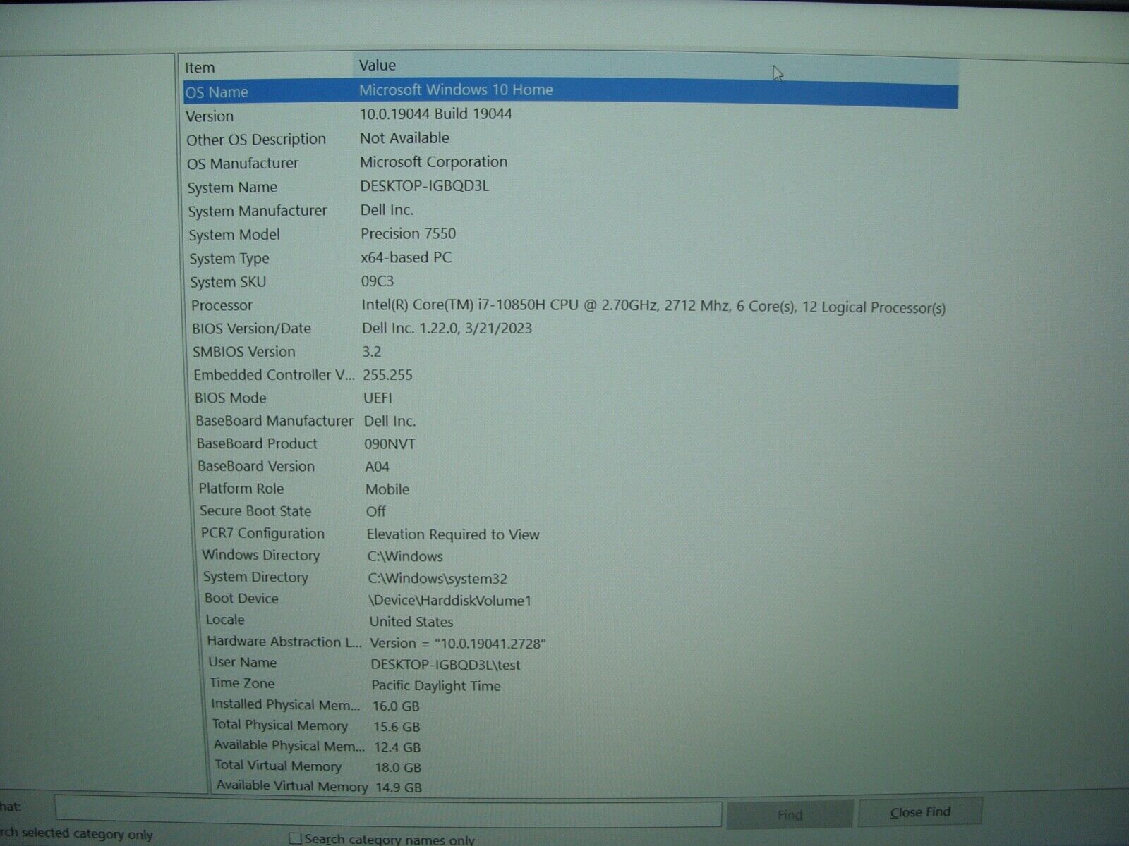This screenshot has width=1129, height=846.
Task: Click the \Device\HarddiskVolume1 value
Action: (449, 601)
